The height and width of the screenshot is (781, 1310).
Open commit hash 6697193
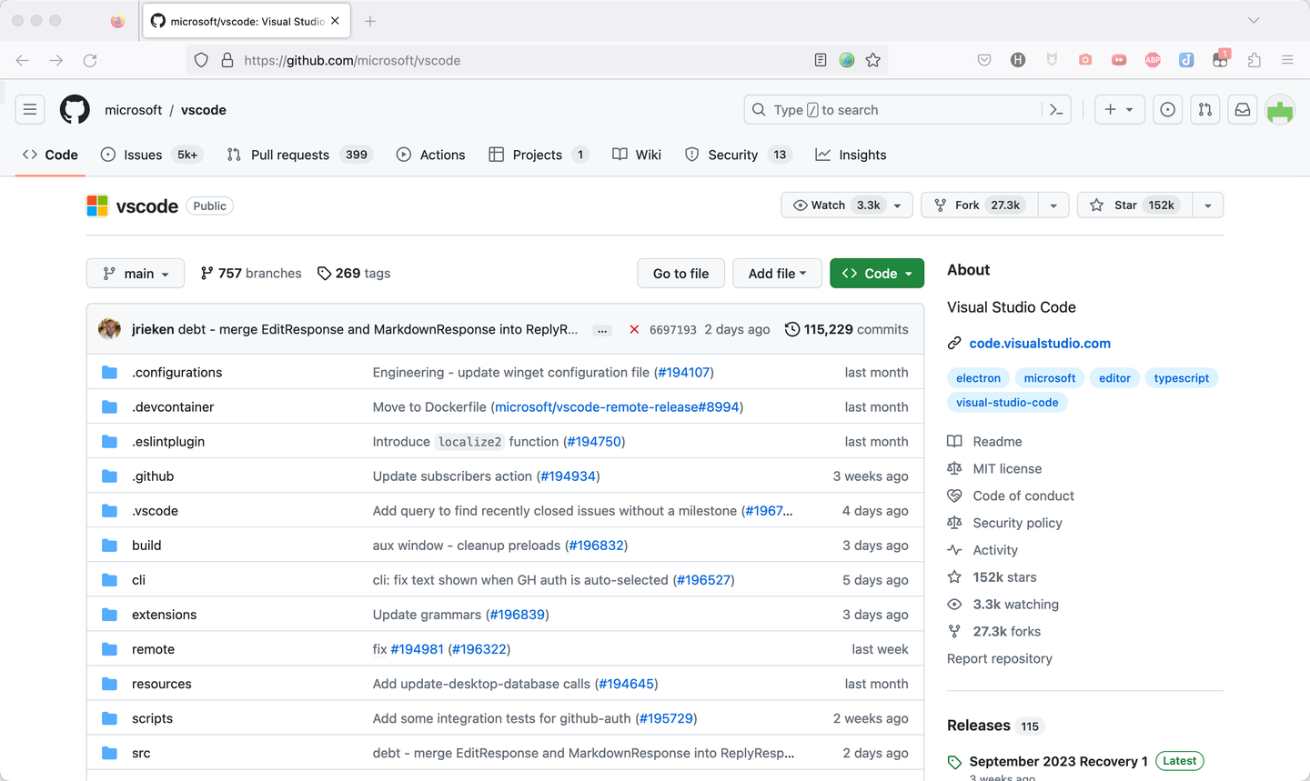[672, 330]
